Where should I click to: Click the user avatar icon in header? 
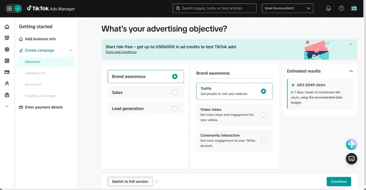(18, 9)
